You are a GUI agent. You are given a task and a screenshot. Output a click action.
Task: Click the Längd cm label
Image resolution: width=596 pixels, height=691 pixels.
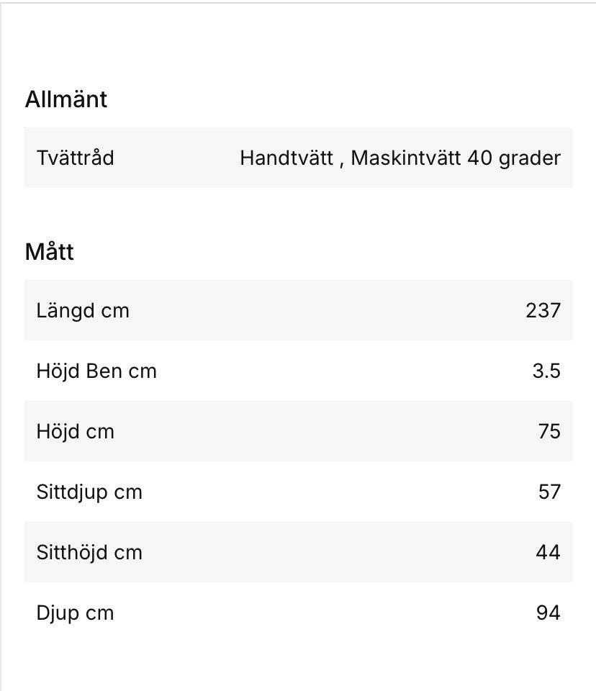tap(83, 311)
